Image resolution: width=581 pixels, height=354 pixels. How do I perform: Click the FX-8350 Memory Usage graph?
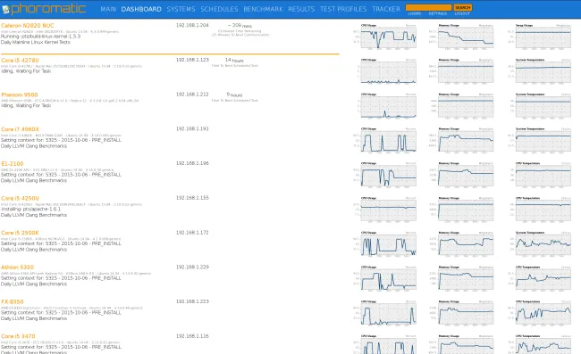click(462, 313)
